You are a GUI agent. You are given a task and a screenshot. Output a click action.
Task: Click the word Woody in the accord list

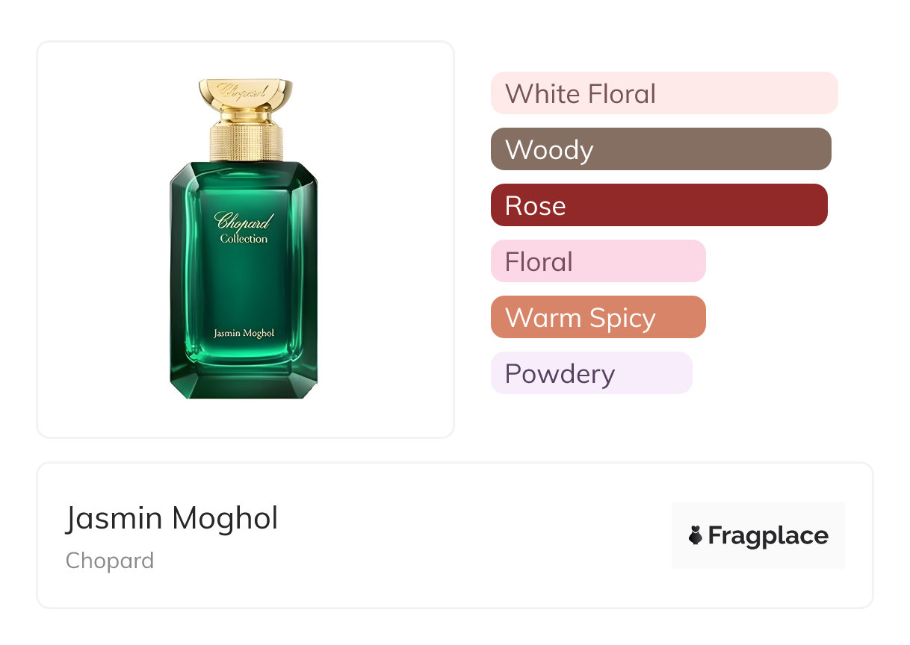point(549,149)
